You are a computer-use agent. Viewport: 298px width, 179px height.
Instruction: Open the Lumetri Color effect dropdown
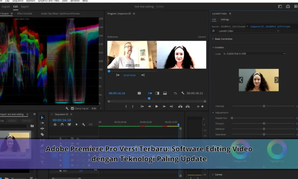(249, 31)
